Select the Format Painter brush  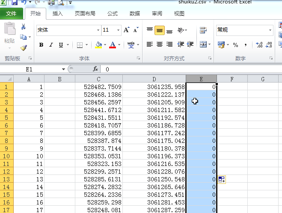click(24, 48)
